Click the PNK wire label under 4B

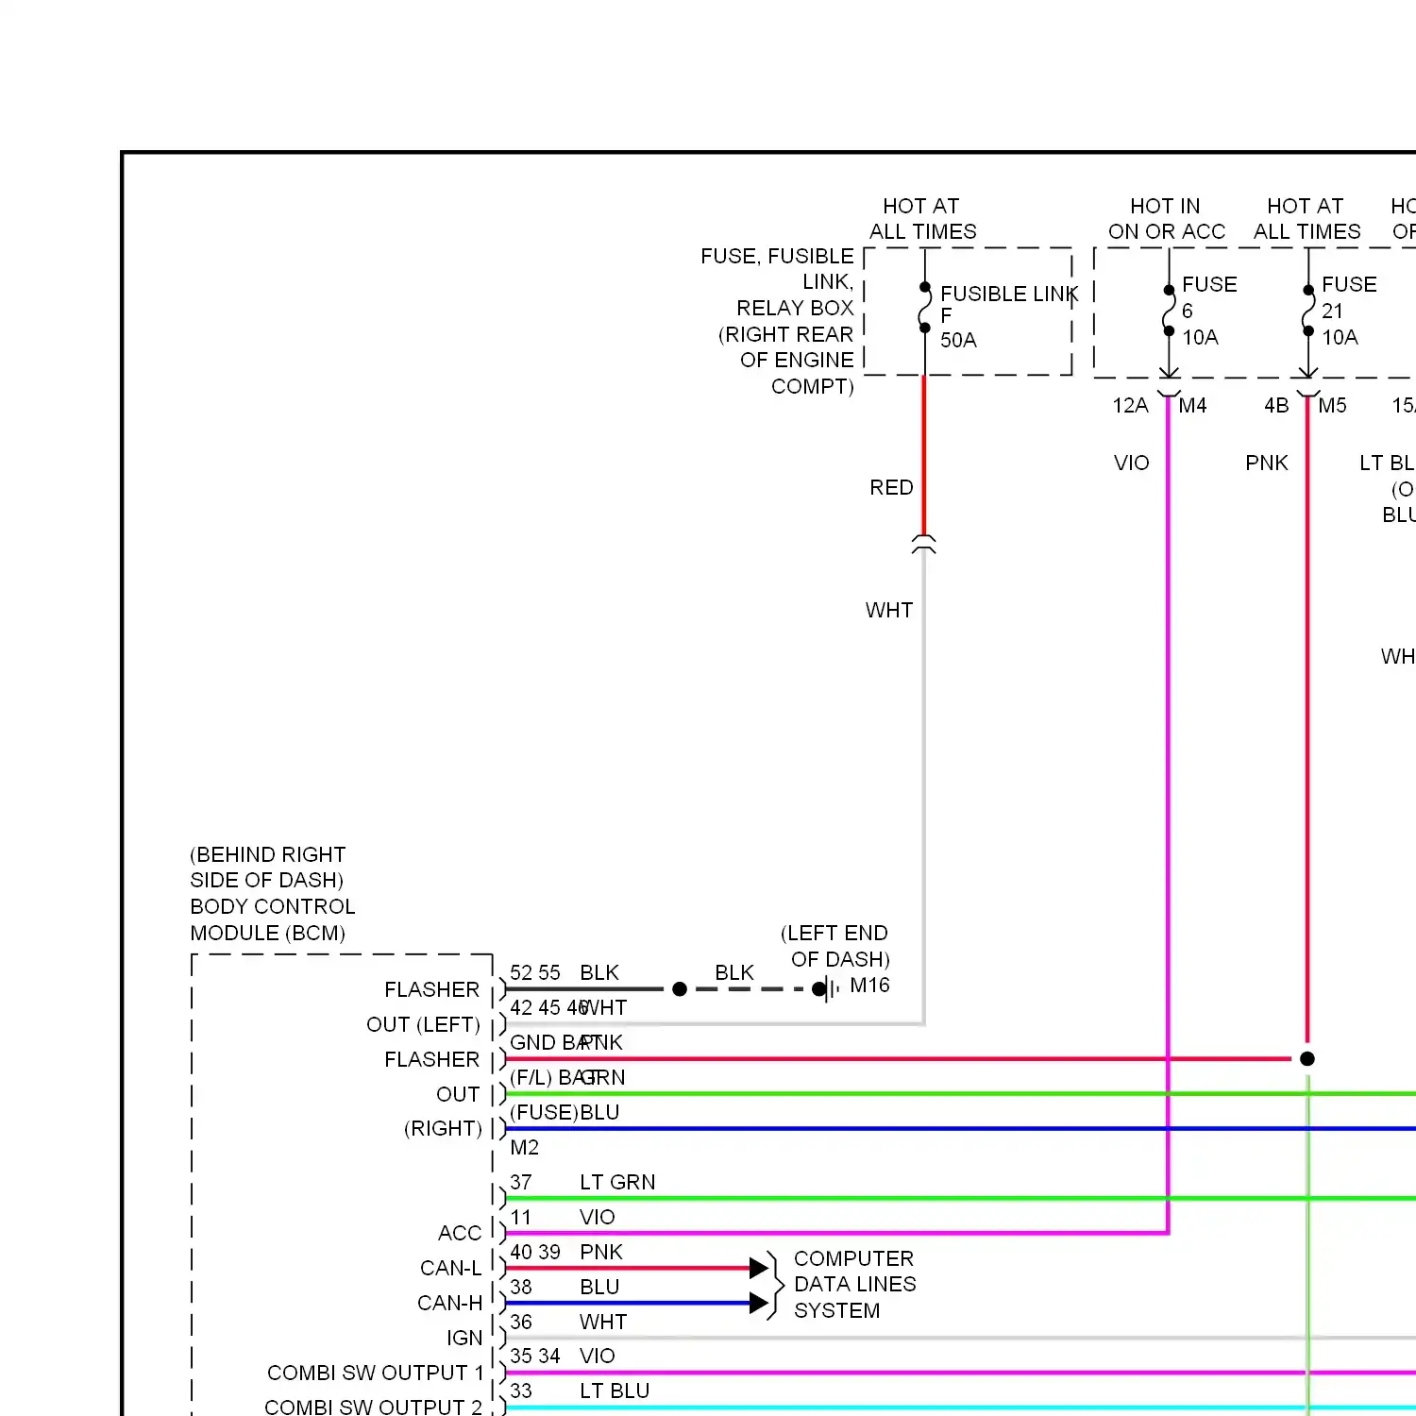click(1267, 463)
